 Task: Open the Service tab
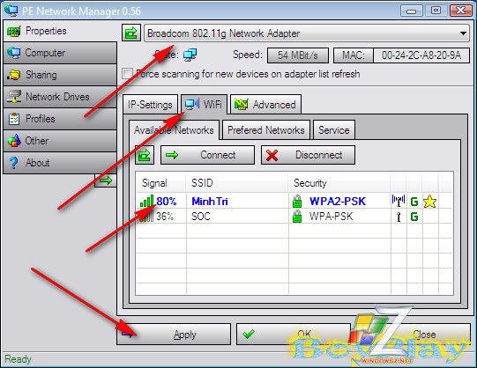[333, 130]
